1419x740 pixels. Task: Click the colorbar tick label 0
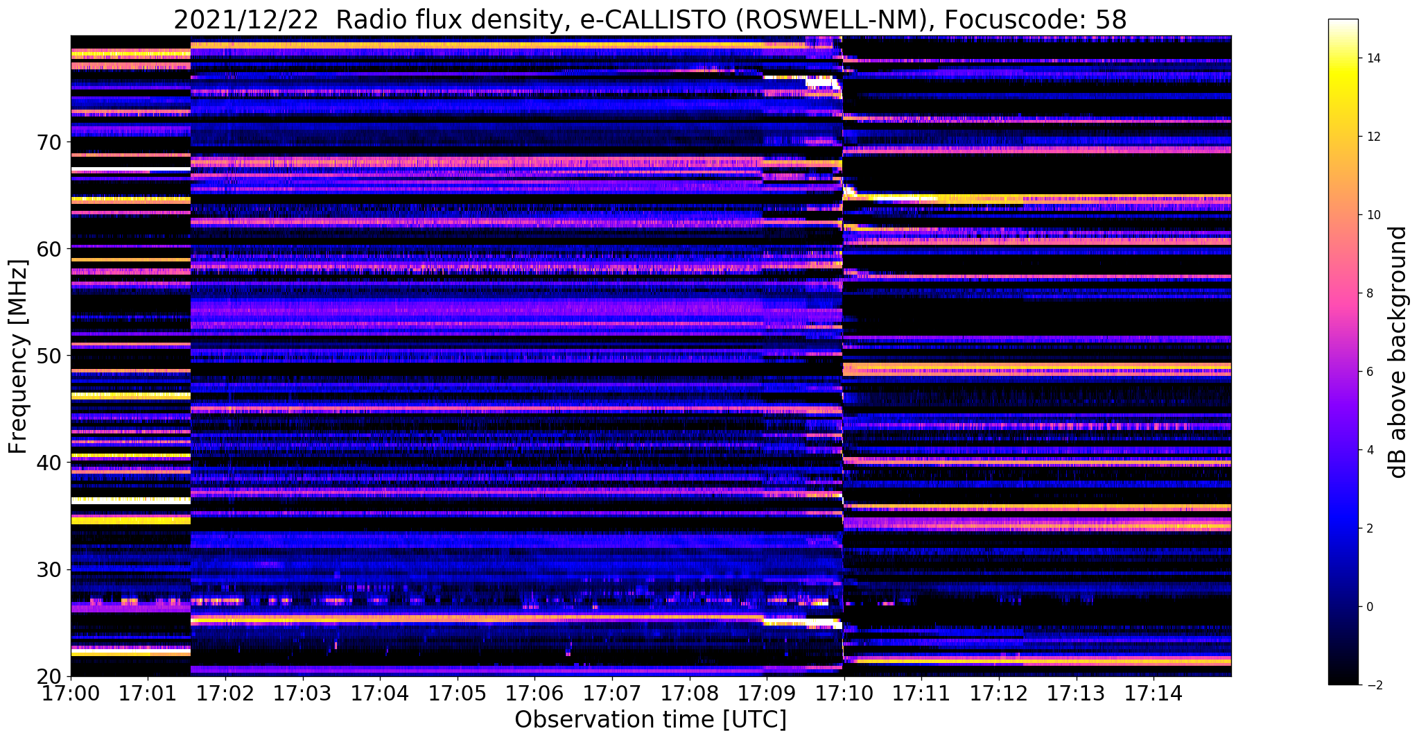tap(1370, 607)
